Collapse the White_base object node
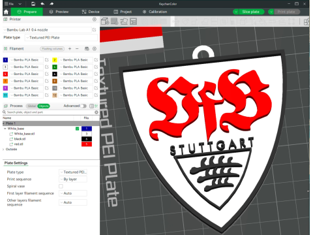The width and height of the screenshot is (313, 235). [x=5, y=129]
